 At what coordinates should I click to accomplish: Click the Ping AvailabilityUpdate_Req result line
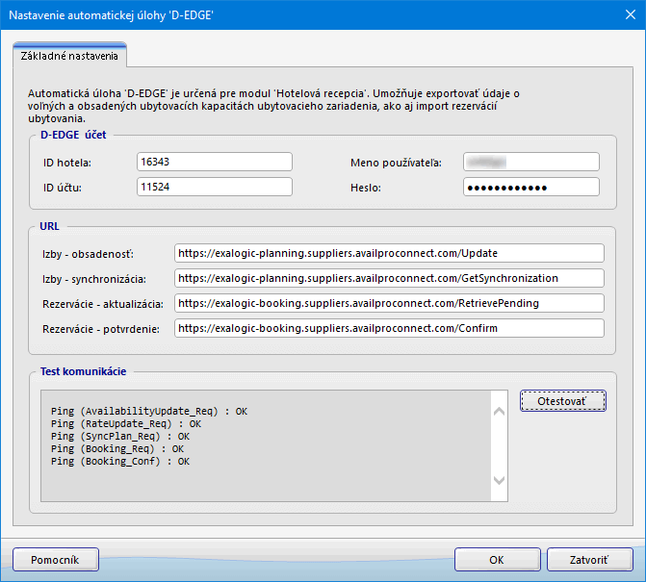[148, 411]
